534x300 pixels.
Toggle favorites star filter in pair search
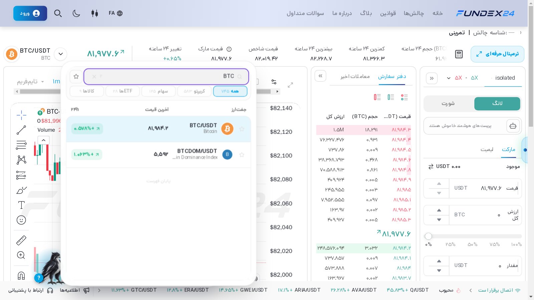76,76
